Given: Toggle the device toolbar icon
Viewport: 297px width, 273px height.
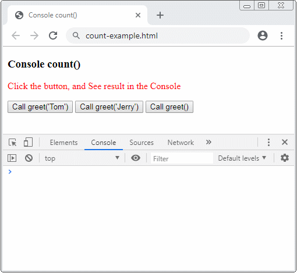Looking at the screenshot, I should 28,142.
